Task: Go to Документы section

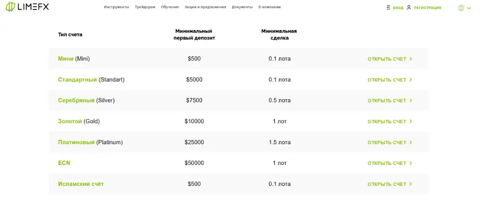Action: click(x=242, y=7)
